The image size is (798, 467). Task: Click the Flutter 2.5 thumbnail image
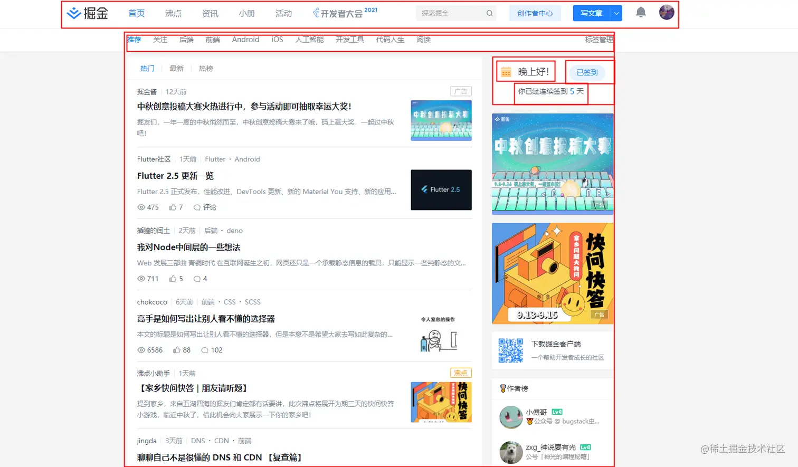[x=441, y=190]
